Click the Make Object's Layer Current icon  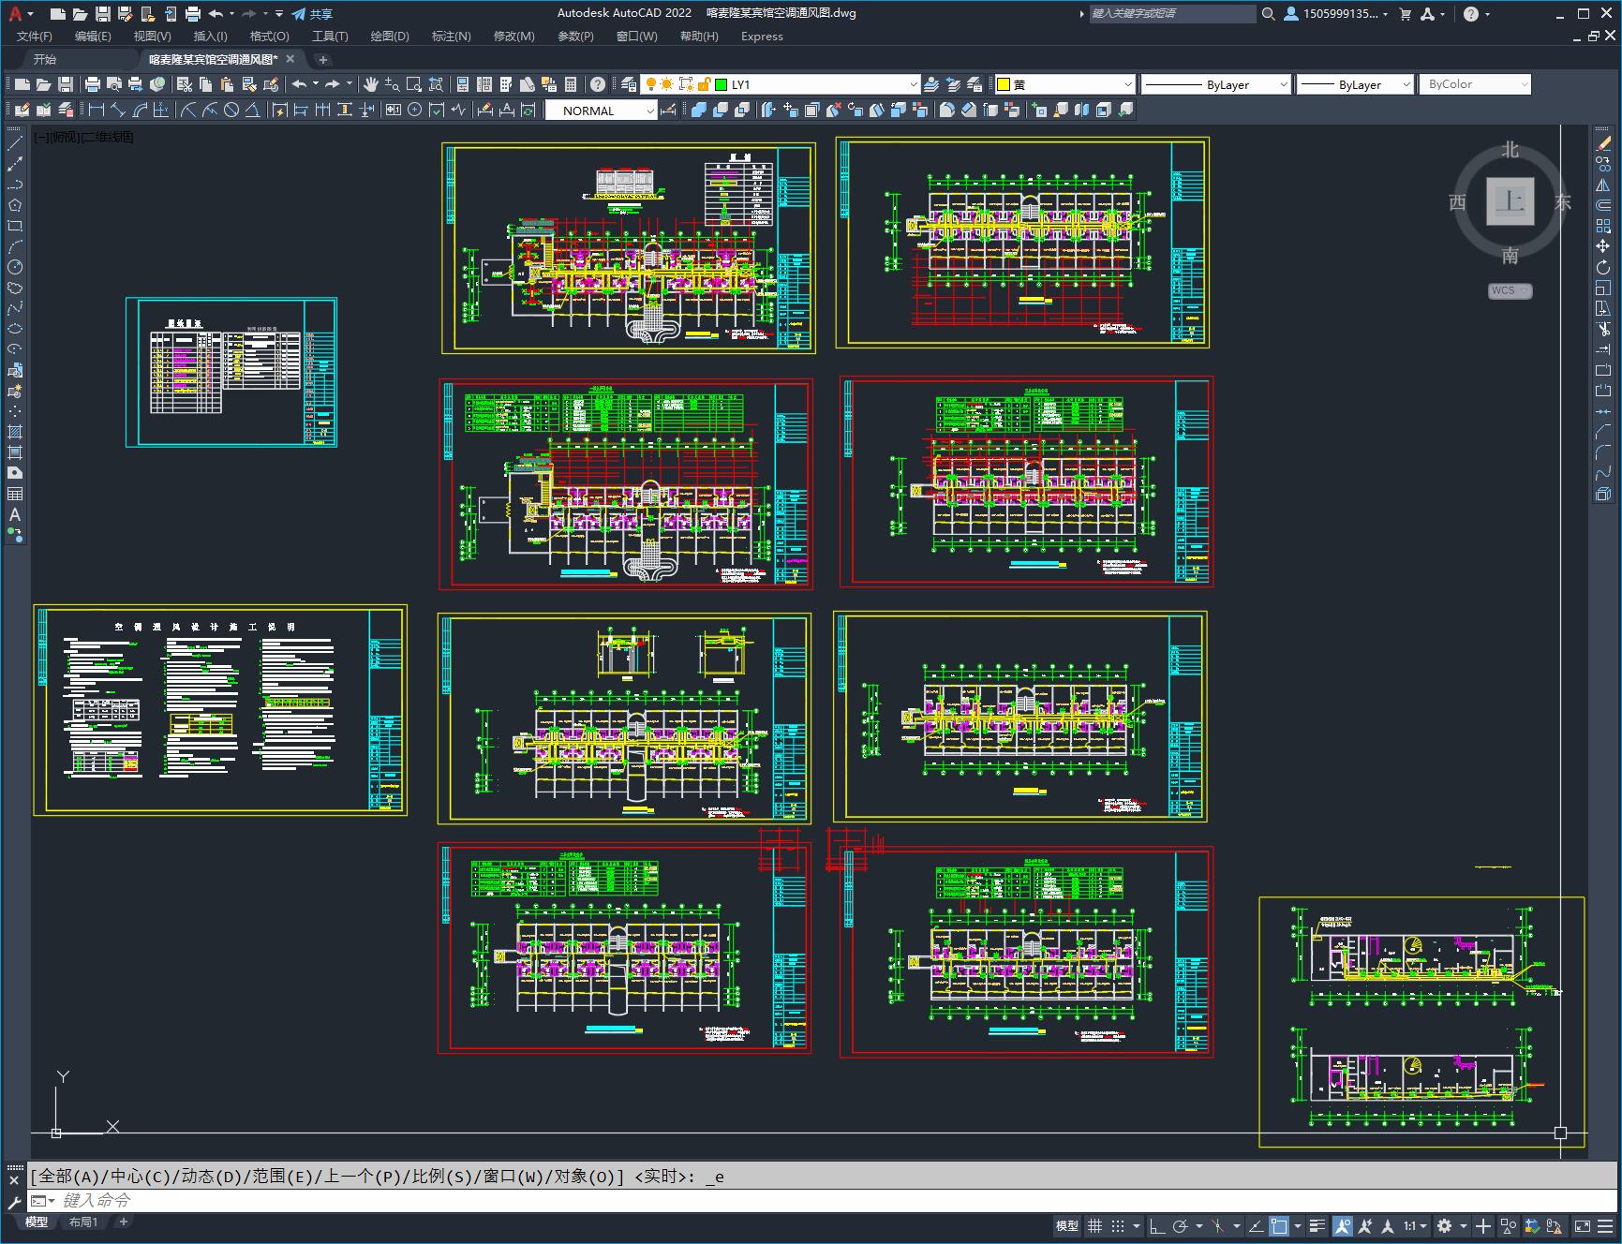[931, 84]
